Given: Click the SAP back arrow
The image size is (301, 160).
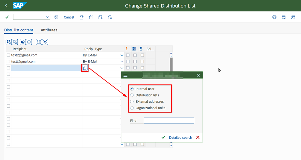Looking at the screenshot, I should point(6,6).
